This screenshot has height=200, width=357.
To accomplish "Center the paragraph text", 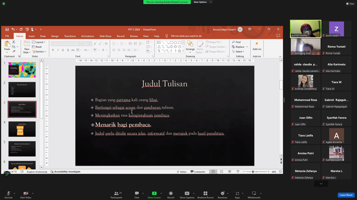I will 119,50.
